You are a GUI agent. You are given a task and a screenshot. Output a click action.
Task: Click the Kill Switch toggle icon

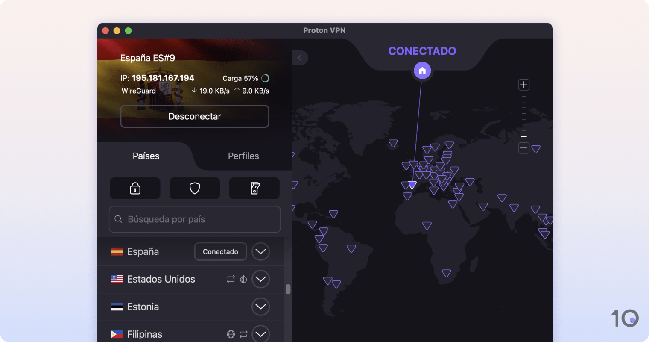[254, 188]
